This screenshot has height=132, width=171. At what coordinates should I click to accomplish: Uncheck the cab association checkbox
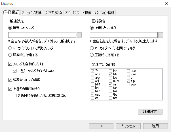point(92,94)
